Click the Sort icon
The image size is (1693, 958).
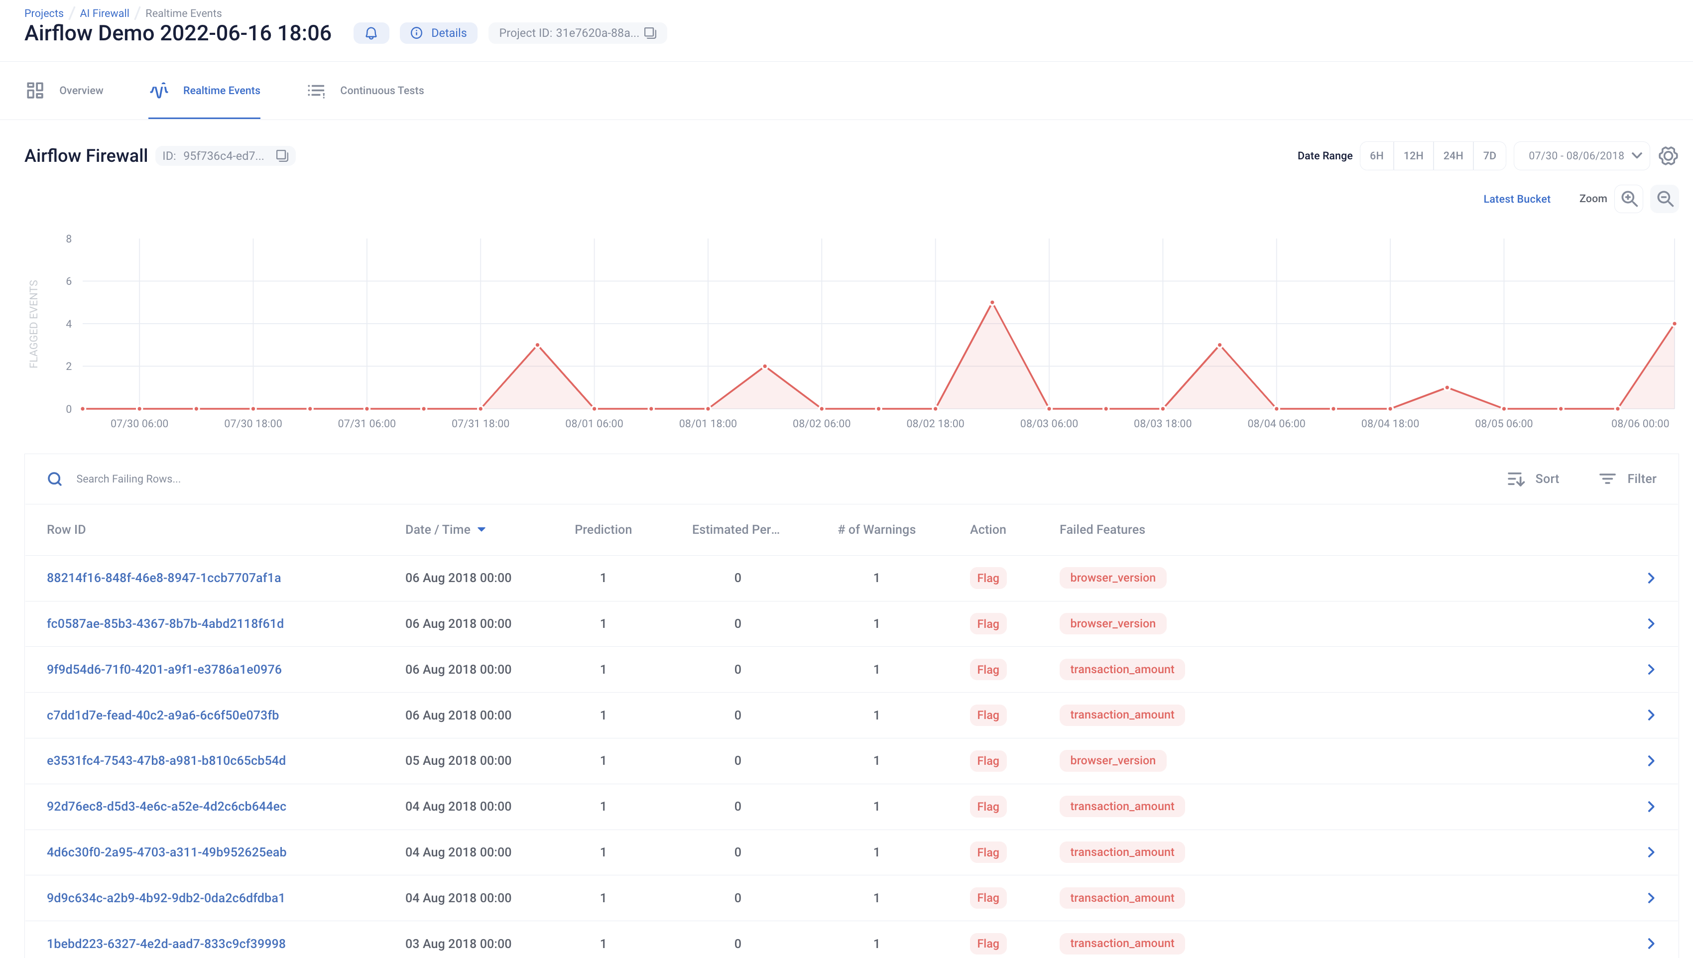pyautogui.click(x=1516, y=479)
